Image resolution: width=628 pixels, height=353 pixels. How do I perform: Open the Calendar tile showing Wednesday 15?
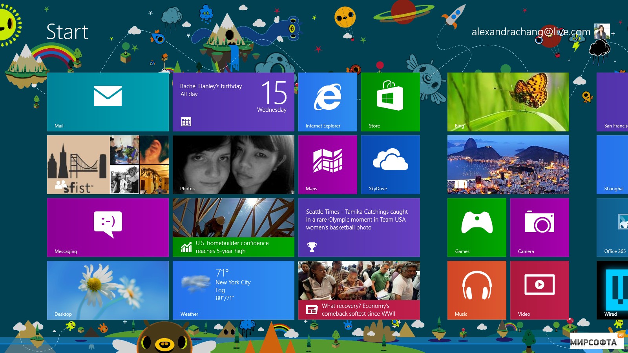tap(234, 102)
